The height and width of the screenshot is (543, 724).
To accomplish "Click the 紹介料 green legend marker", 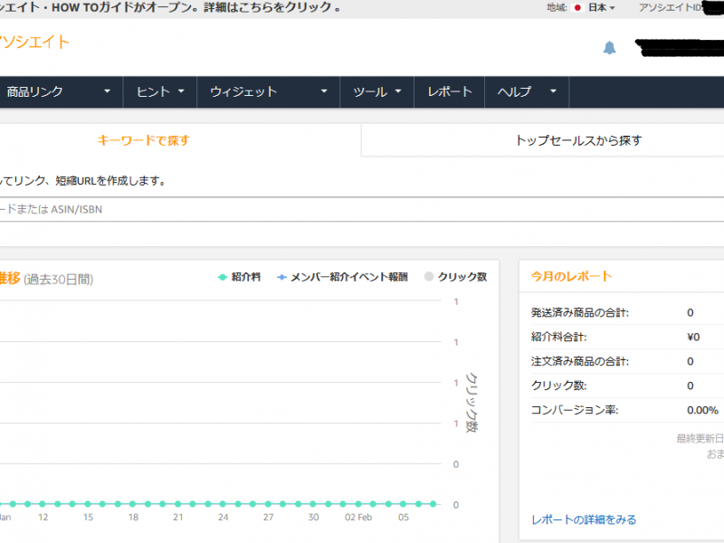I will tap(222, 277).
